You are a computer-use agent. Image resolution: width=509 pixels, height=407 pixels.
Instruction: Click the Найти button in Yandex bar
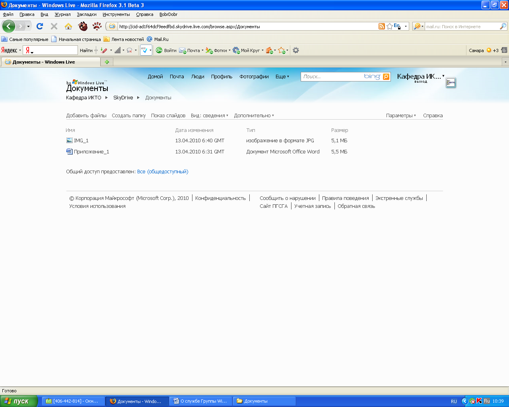coord(86,50)
